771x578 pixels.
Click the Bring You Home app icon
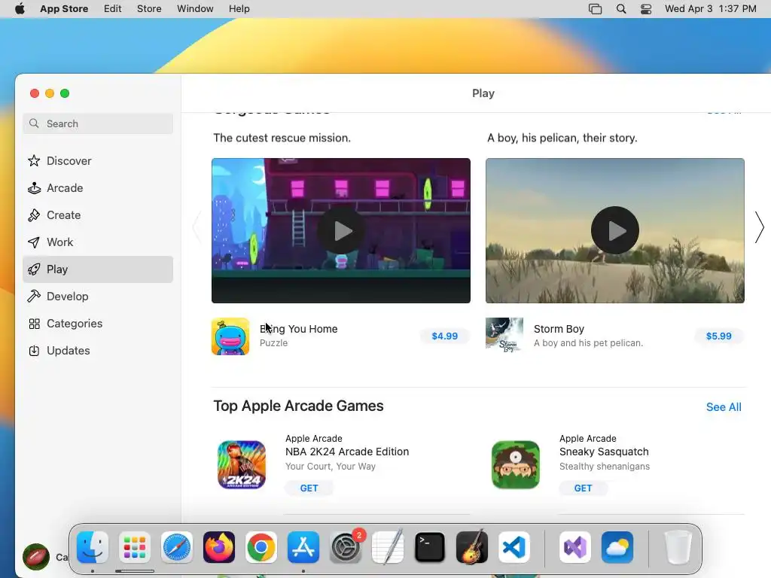230,336
